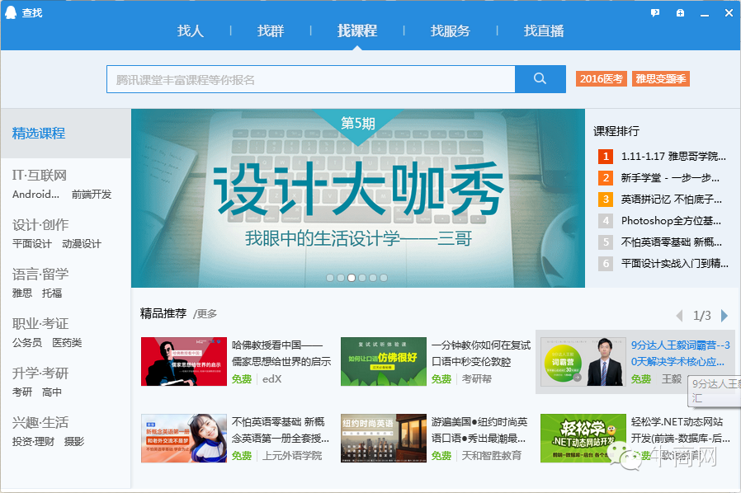The image size is (741, 493).
Task: Click the QQ penguin logo icon
Action: coord(11,12)
